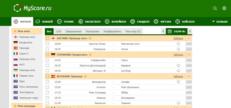Go to next day arrow
The height and width of the screenshot is (108, 231).
[190, 31]
